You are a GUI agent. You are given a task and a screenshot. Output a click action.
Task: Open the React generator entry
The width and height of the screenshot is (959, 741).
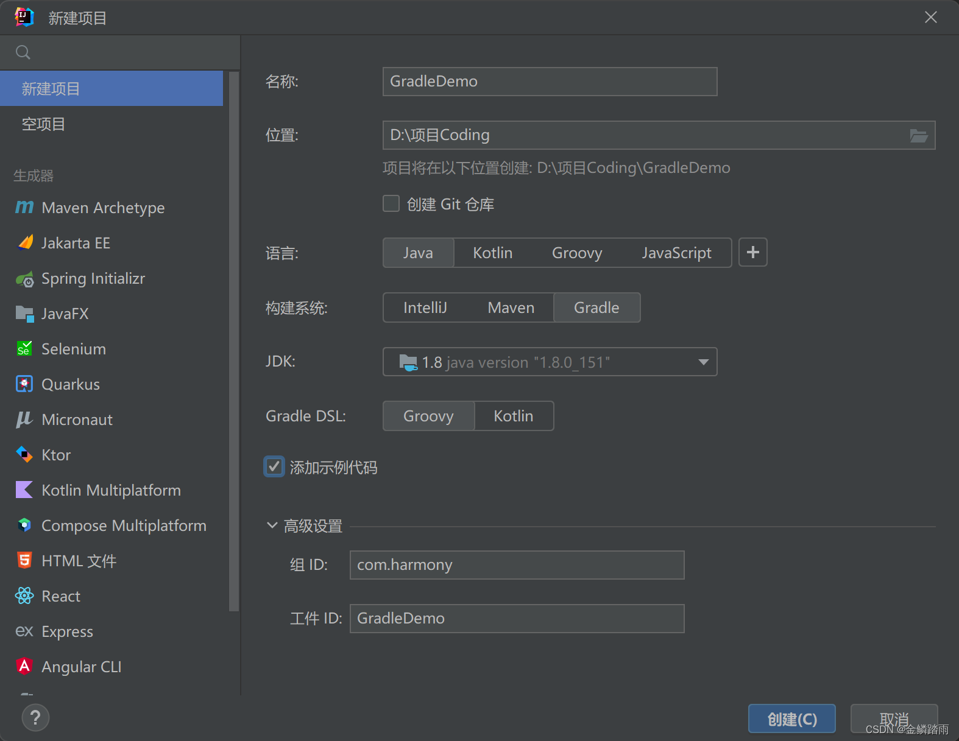point(111,596)
